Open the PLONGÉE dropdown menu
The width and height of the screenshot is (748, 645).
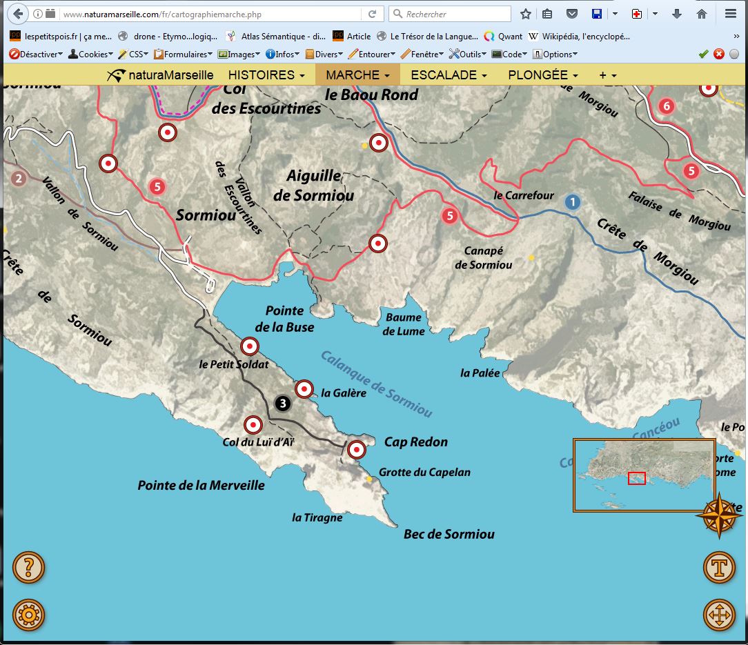(542, 75)
